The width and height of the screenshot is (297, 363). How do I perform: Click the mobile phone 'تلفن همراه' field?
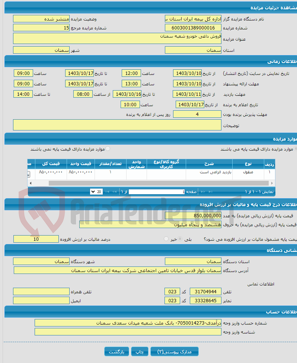pos(41,291)
